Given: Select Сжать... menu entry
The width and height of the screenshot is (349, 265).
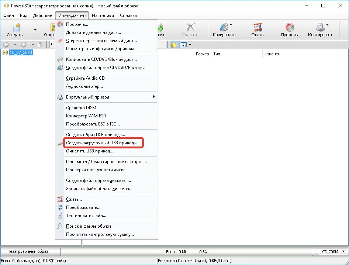Looking at the screenshot, I should coord(107,199).
